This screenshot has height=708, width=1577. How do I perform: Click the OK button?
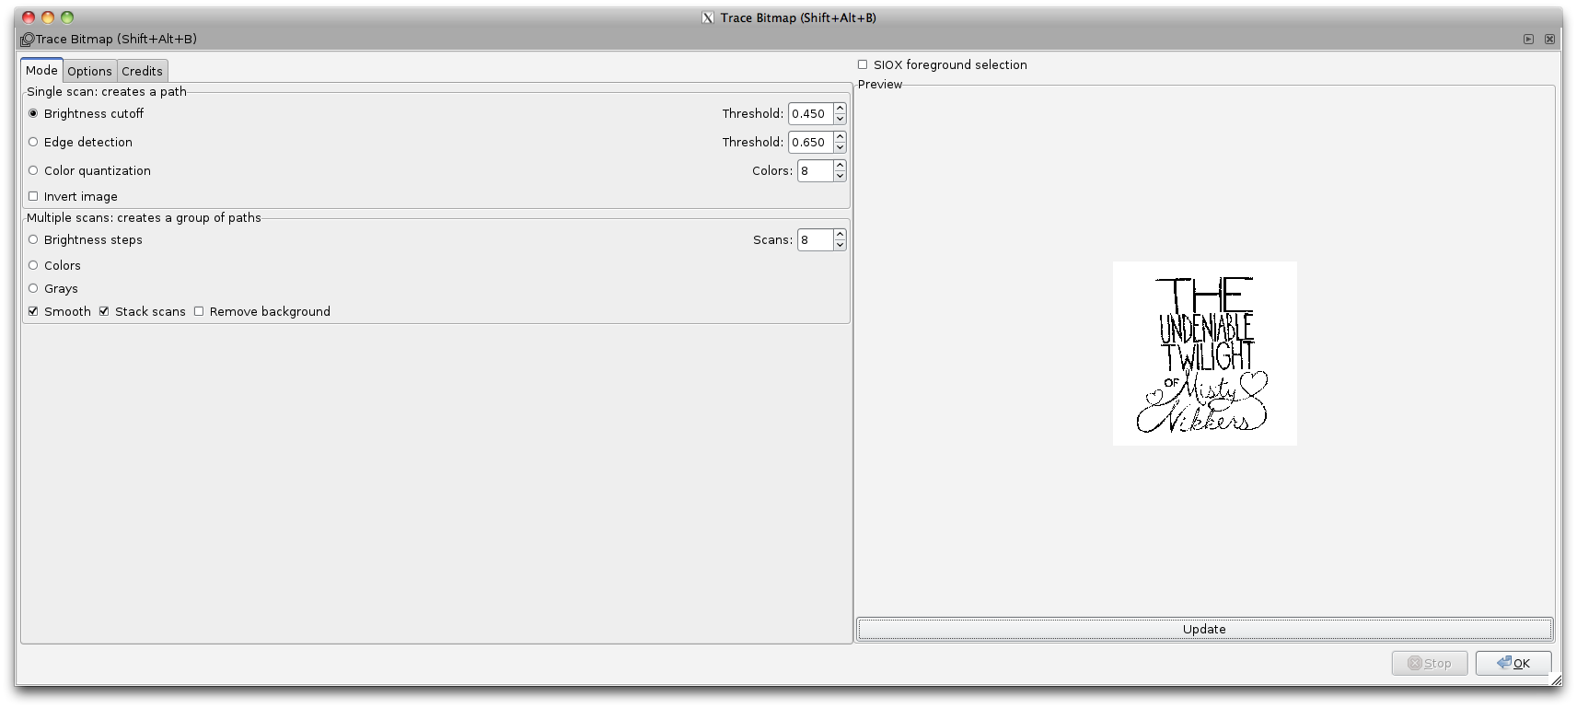[x=1513, y=663]
